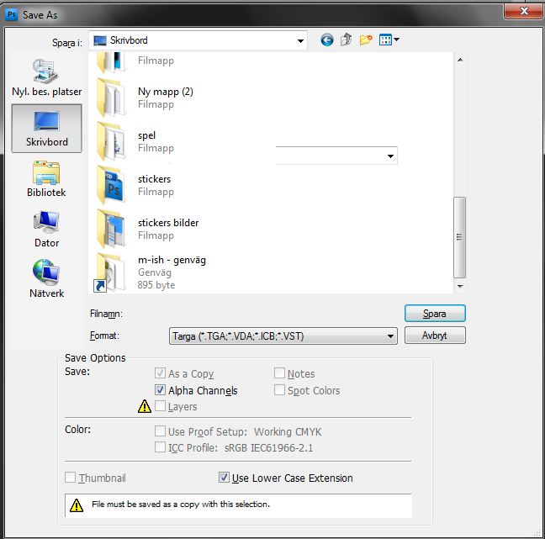Select the 'm-ish - genväg' name text
This screenshot has width=545, height=539.
(172, 260)
